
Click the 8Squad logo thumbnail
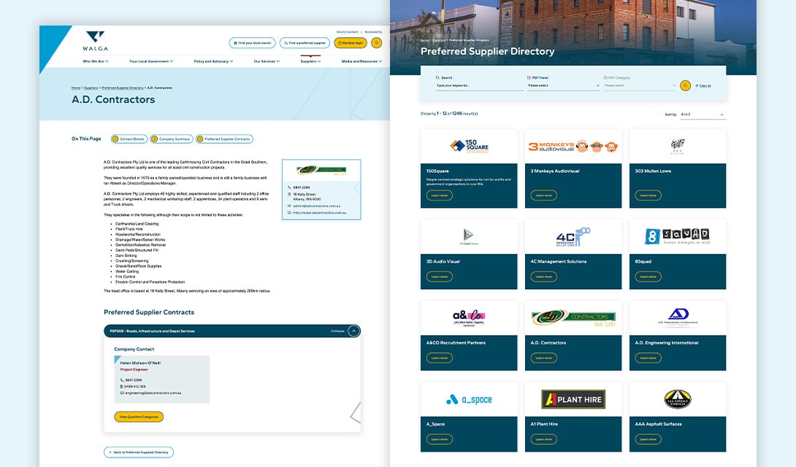point(677,236)
